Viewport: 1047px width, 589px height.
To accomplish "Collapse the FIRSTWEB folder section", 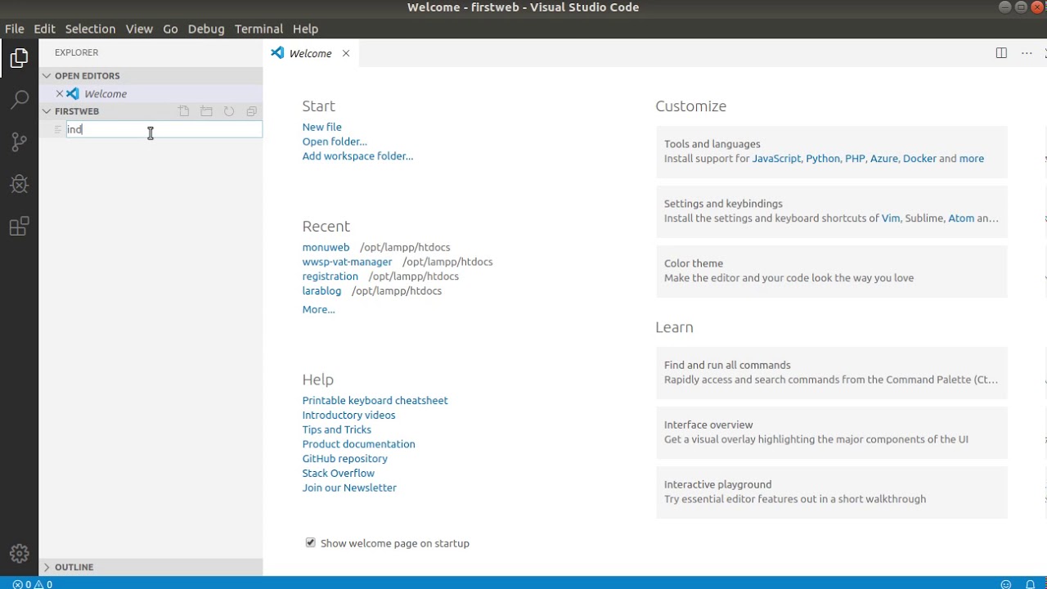I will click(47, 111).
